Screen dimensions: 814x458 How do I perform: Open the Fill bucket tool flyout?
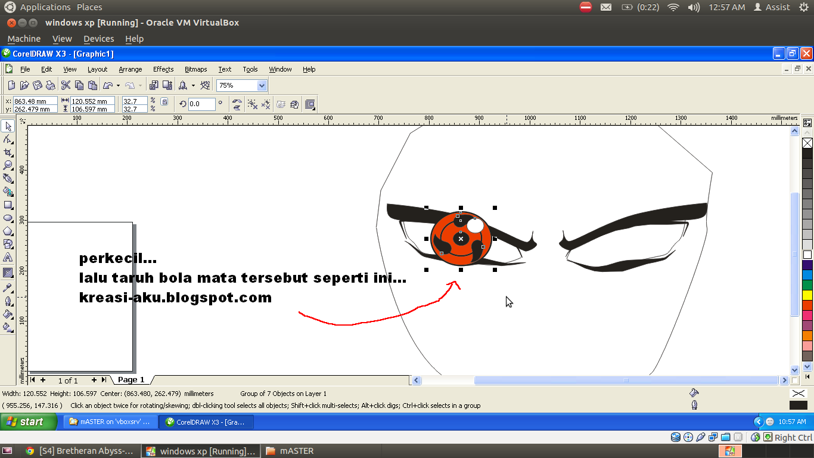(8, 314)
